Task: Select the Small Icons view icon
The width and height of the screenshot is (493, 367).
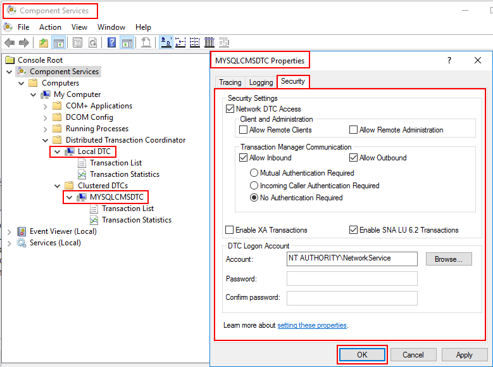Action: (180, 42)
